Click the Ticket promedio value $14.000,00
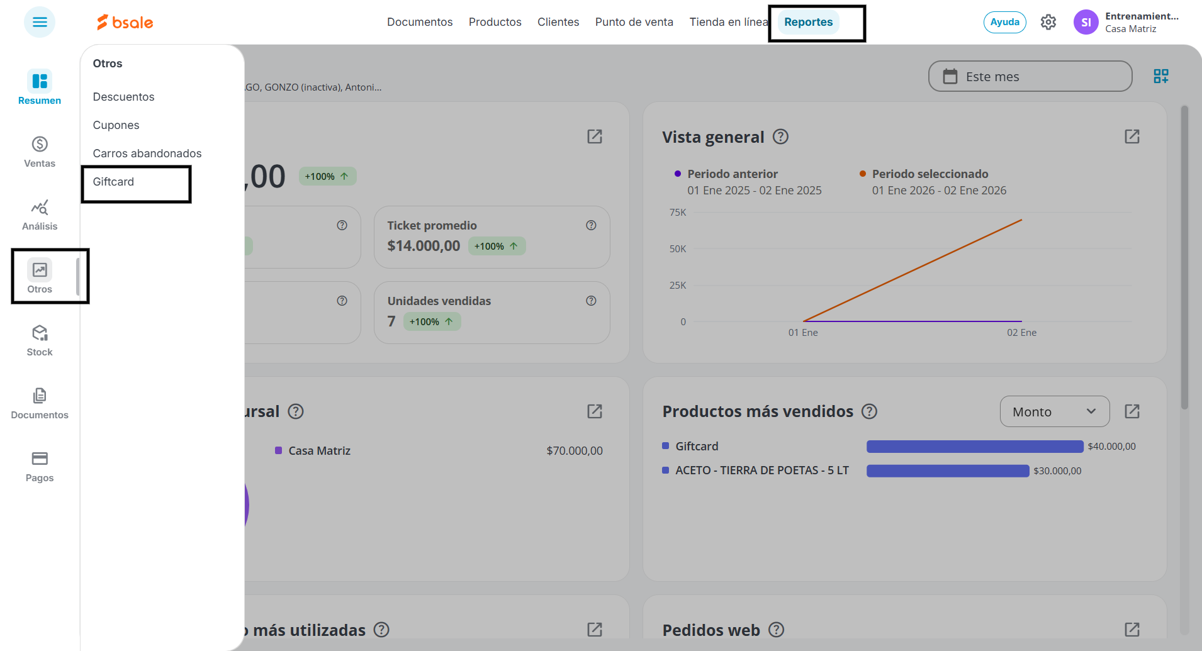The image size is (1202, 651). [x=424, y=246]
